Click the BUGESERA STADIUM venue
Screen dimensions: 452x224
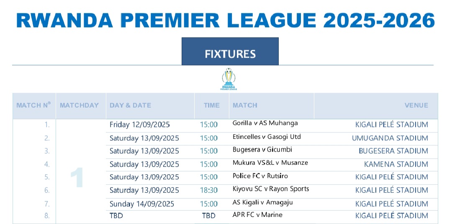coord(393,151)
